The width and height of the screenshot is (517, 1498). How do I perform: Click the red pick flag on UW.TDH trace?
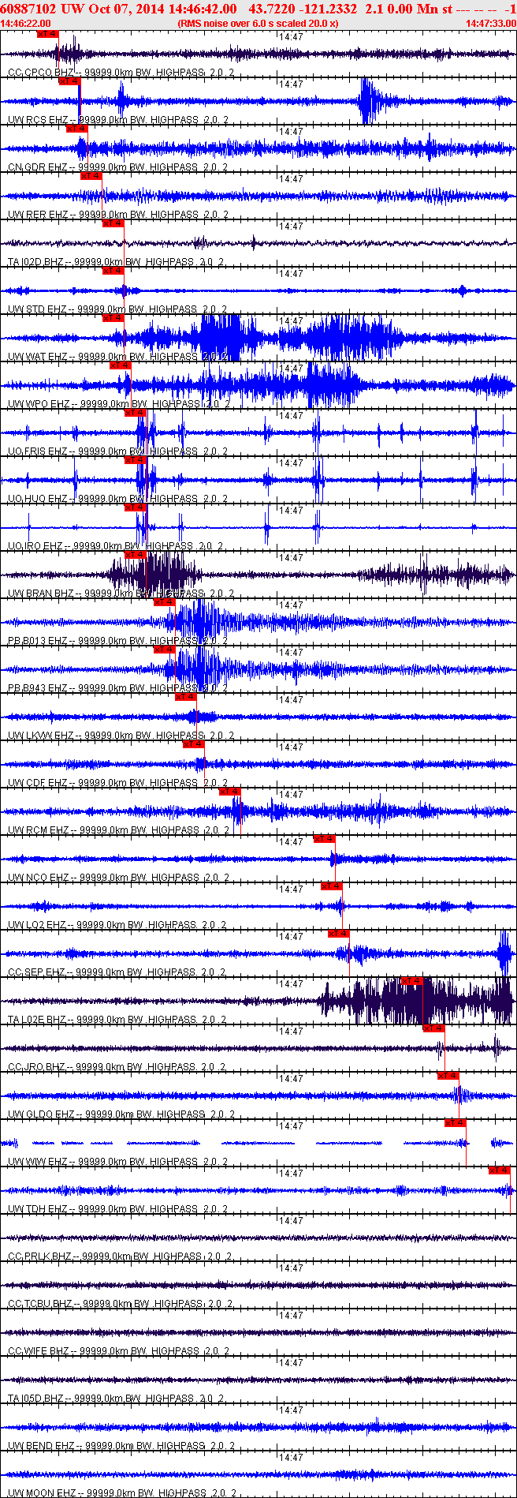point(499,1170)
